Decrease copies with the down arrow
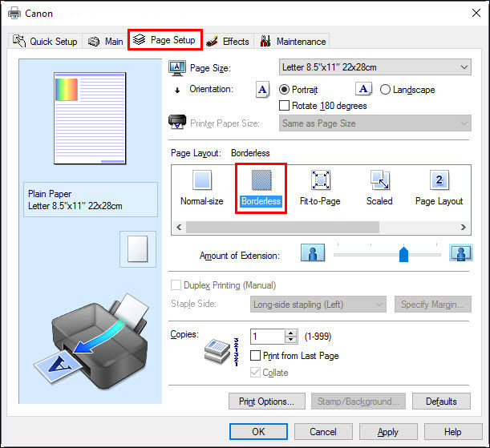This screenshot has height=448, width=490. [x=291, y=340]
